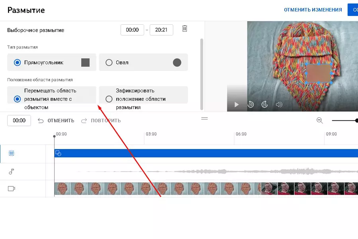Select the audio track music note icon
The height and width of the screenshot is (239, 358).
(x=12, y=172)
